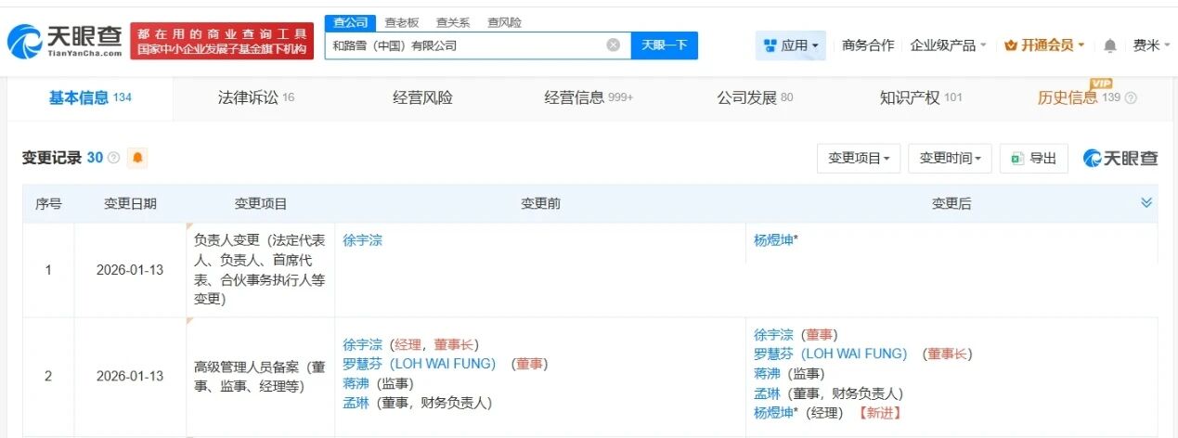Image resolution: width=1178 pixels, height=438 pixels.
Task: Select the 查公司 search tab
Action: [x=351, y=22]
